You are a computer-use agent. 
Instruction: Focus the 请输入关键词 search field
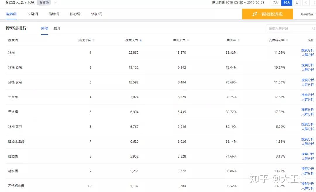tap(291, 28)
